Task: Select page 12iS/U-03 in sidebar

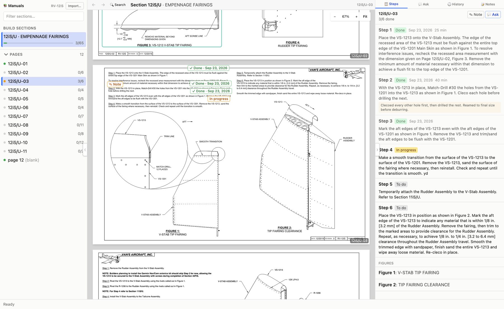Action: pyautogui.click(x=43, y=81)
